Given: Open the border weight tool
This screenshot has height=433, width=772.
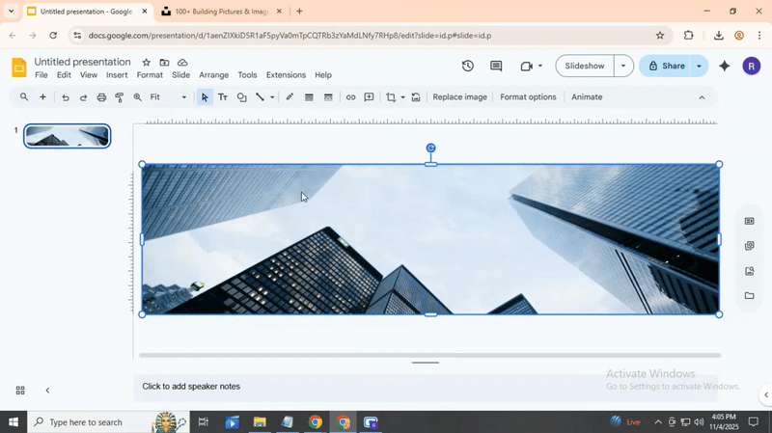Looking at the screenshot, I should pyautogui.click(x=309, y=97).
